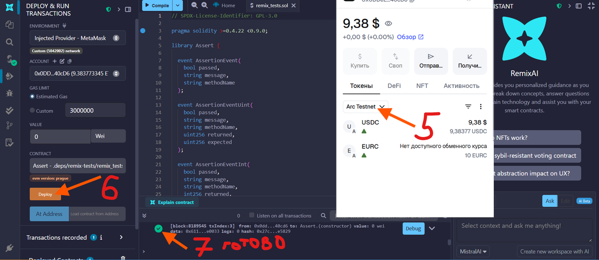The image size is (599, 260).
Task: Click Create new workspace with AI button
Action: pos(555,252)
